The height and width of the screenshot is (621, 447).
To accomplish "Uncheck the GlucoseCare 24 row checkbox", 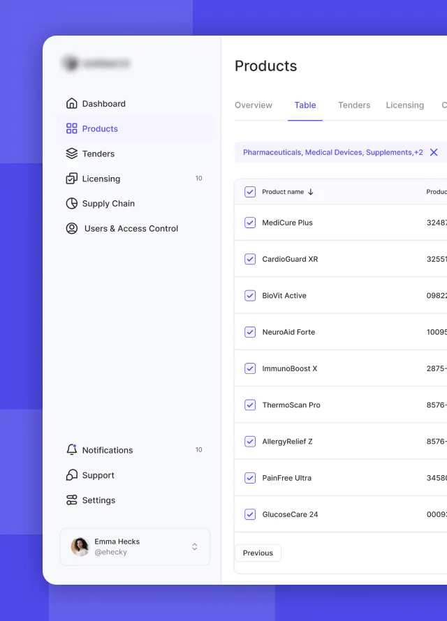I will tap(250, 514).
